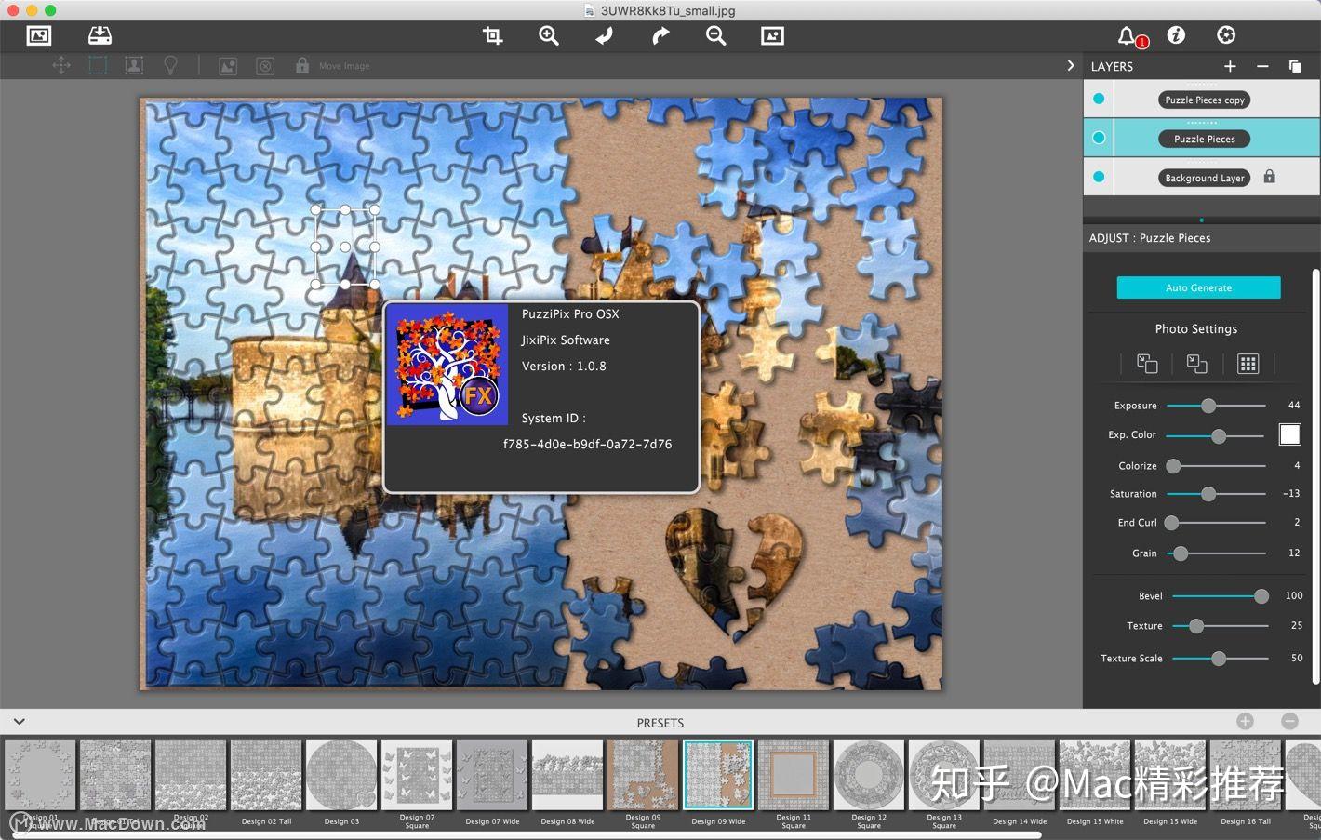The height and width of the screenshot is (840, 1321).
Task: Toggle visibility of Background Layer
Action: tap(1099, 177)
